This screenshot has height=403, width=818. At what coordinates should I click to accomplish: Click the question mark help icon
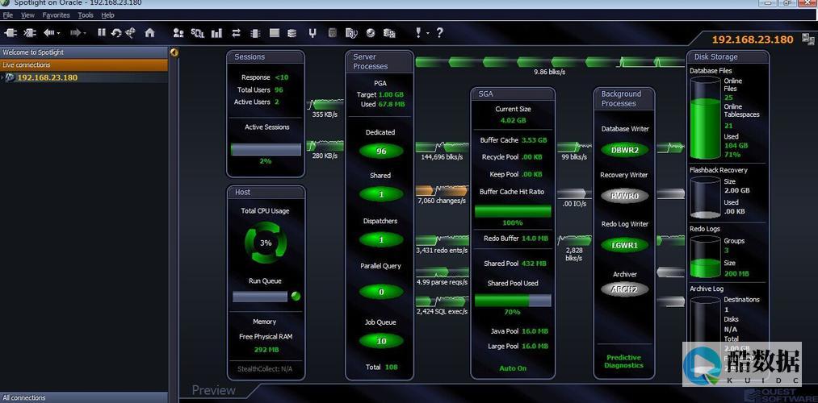coord(439,33)
